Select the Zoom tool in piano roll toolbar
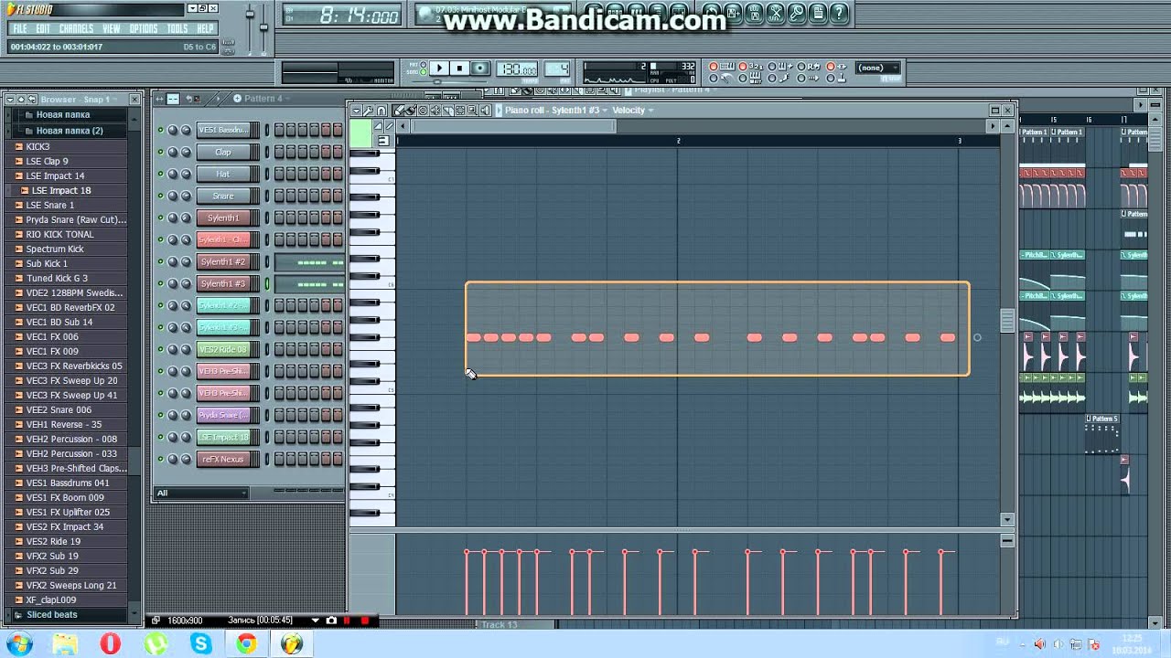The height and width of the screenshot is (658, 1171). pos(472,111)
